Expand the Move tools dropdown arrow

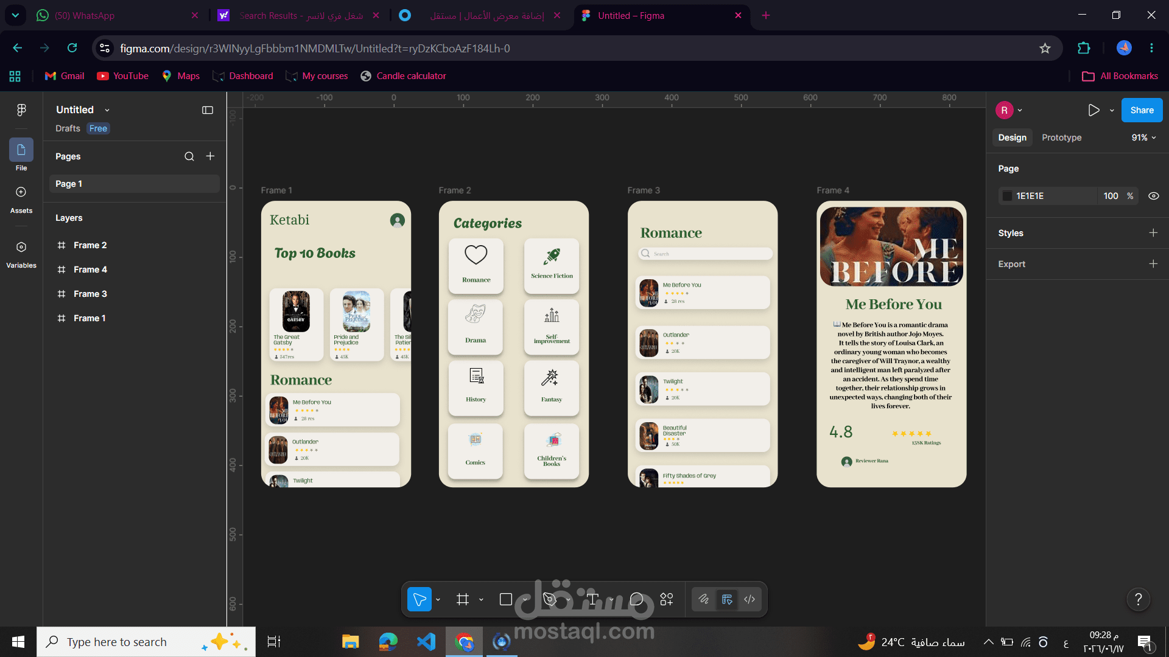(x=438, y=600)
